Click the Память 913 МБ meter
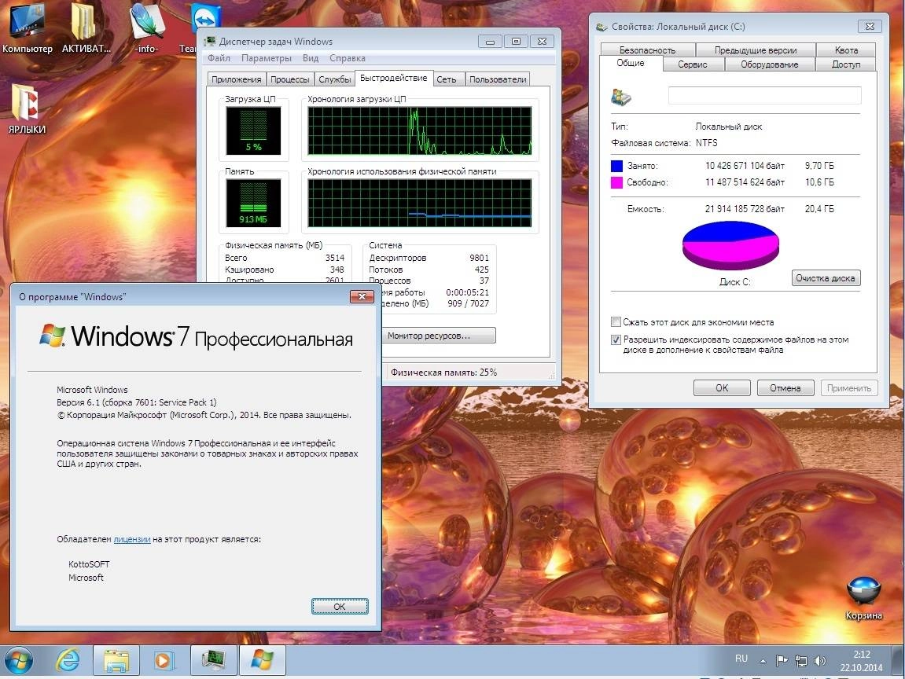This screenshot has height=679, width=905. 253,203
